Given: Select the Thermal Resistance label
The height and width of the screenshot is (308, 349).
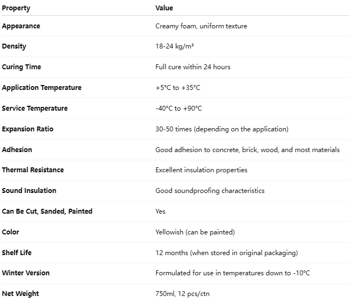Looking at the screenshot, I should pos(33,170).
